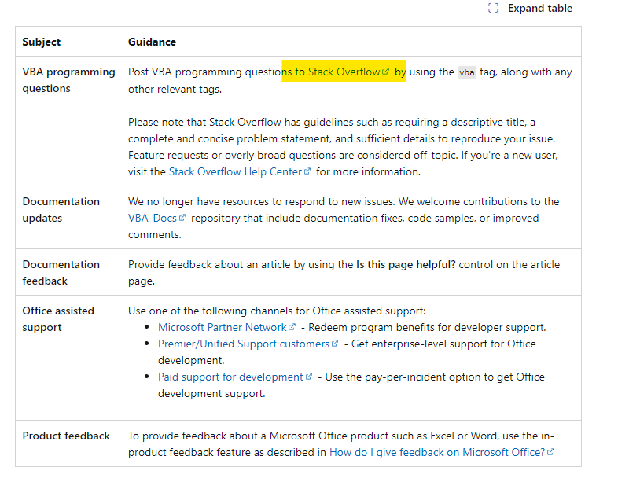
Task: Click external-link icon after Paid support for development
Action: [x=308, y=377]
